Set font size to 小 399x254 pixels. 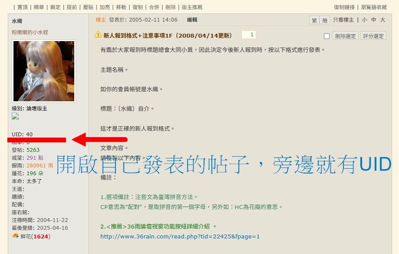point(364,20)
